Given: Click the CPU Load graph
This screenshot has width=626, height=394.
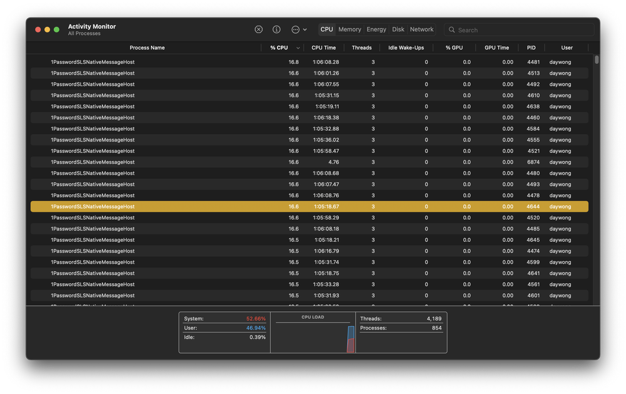Looking at the screenshot, I should click(x=313, y=337).
